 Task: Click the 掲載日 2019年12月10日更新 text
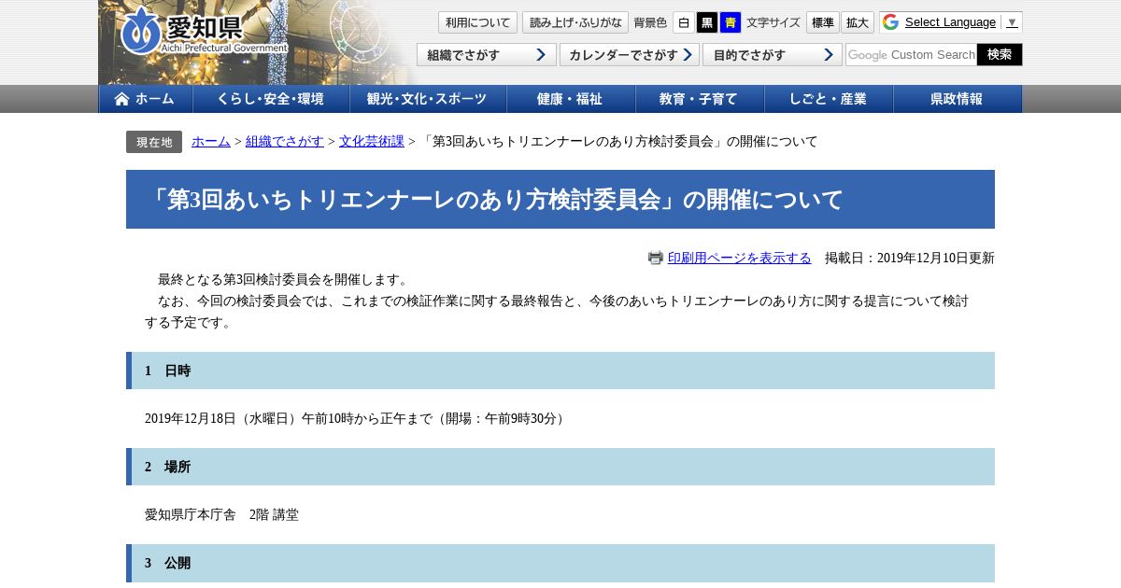coord(910,259)
